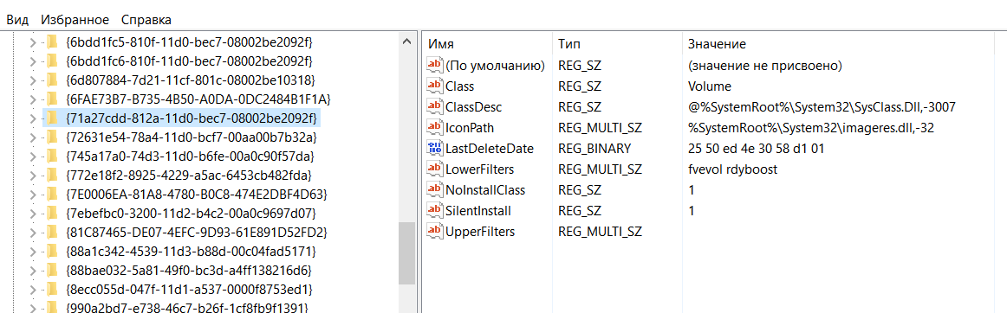Click string icon of IconPath value
Image resolution: width=1007 pixels, height=313 pixels.
[x=435, y=127]
